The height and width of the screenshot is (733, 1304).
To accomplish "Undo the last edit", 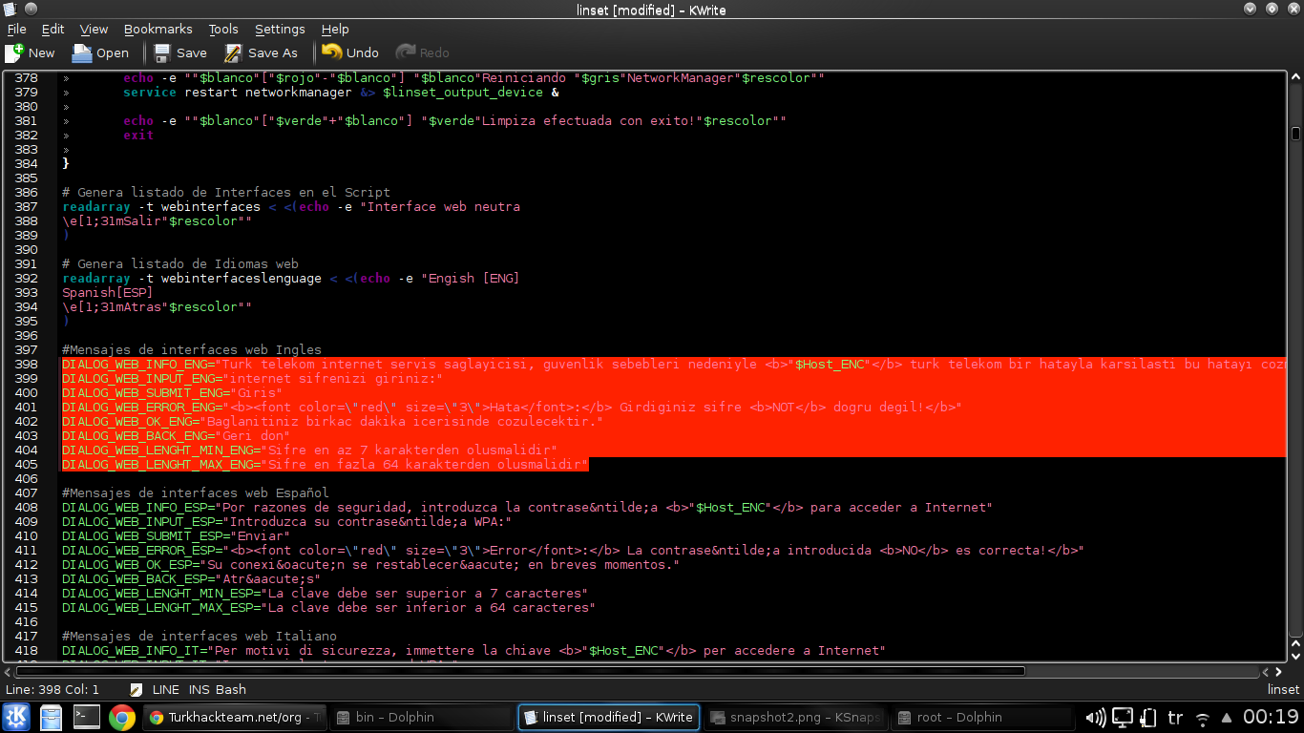I will coord(350,52).
